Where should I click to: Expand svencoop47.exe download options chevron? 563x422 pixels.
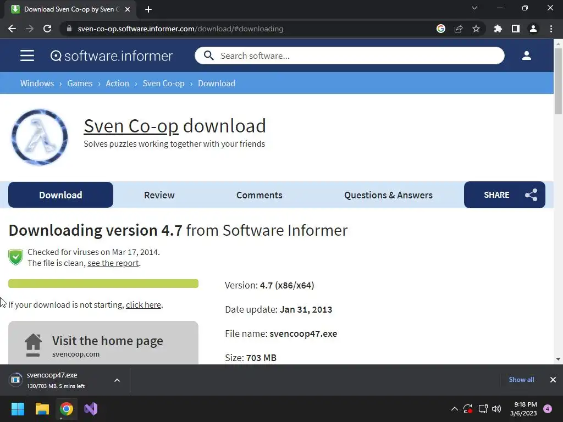(117, 380)
